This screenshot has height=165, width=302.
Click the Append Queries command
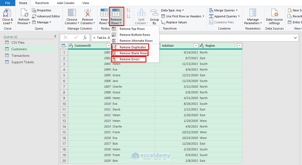pos(224,16)
